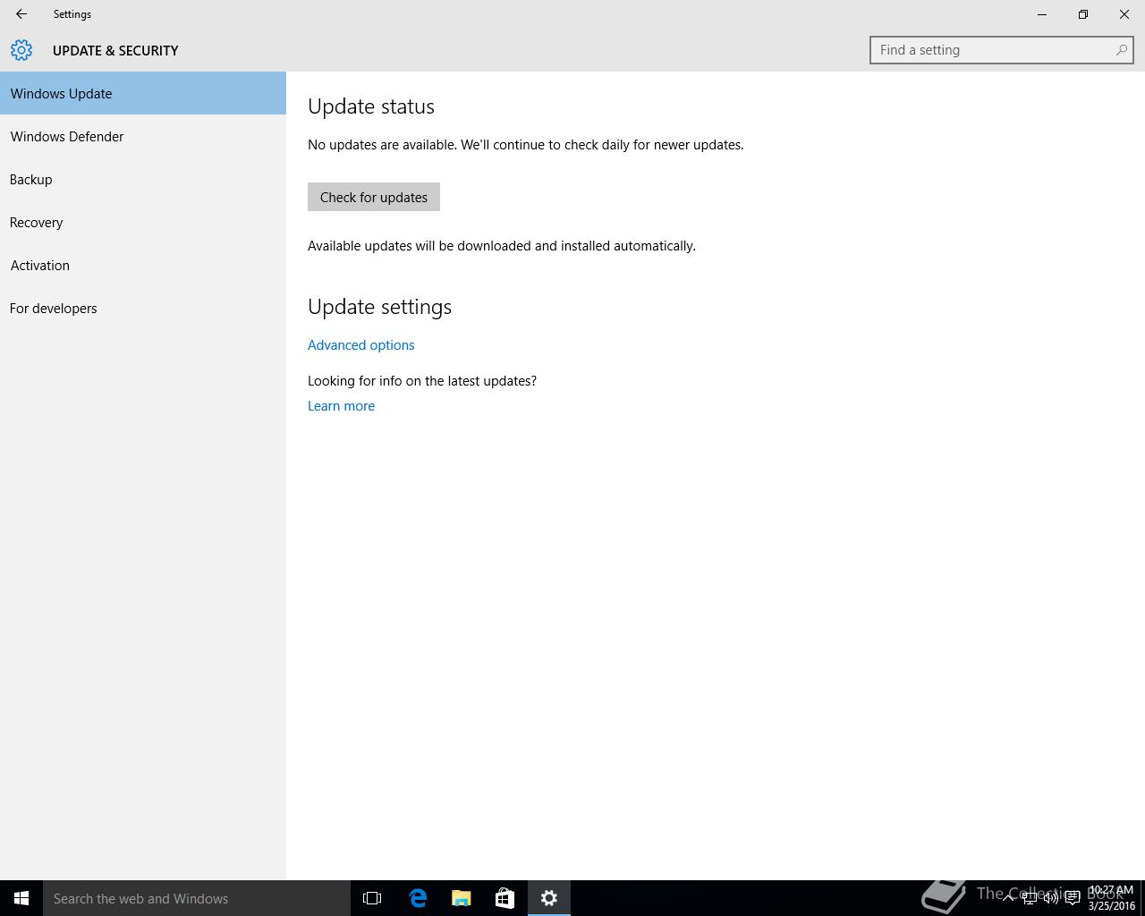Click the Update & Security gear icon
This screenshot has width=1145, height=916.
point(21,50)
